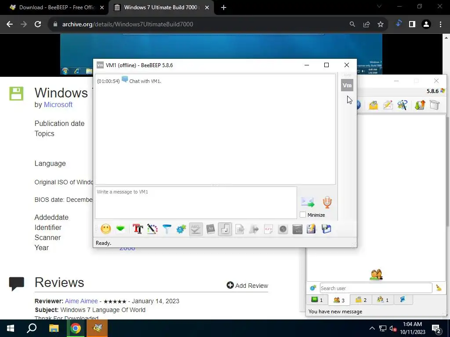Click the Search user field
Screen dimensions: 450x337
376,288
